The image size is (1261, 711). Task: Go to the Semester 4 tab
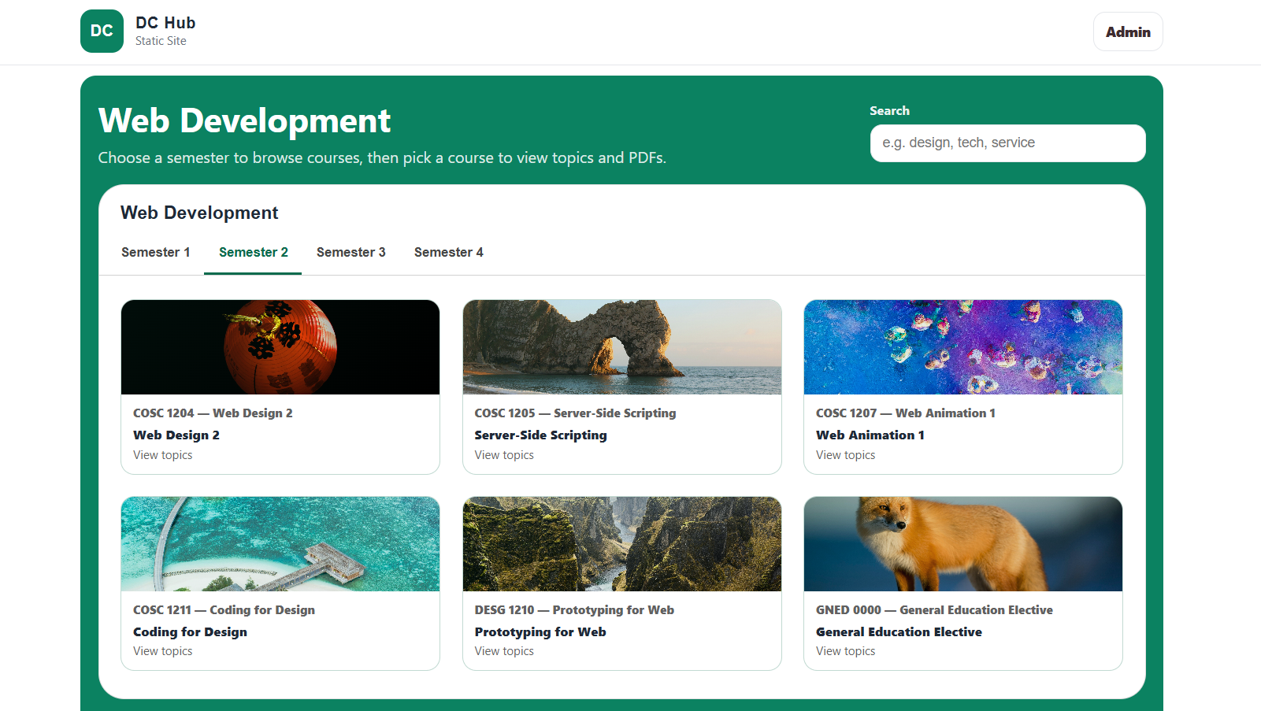448,253
